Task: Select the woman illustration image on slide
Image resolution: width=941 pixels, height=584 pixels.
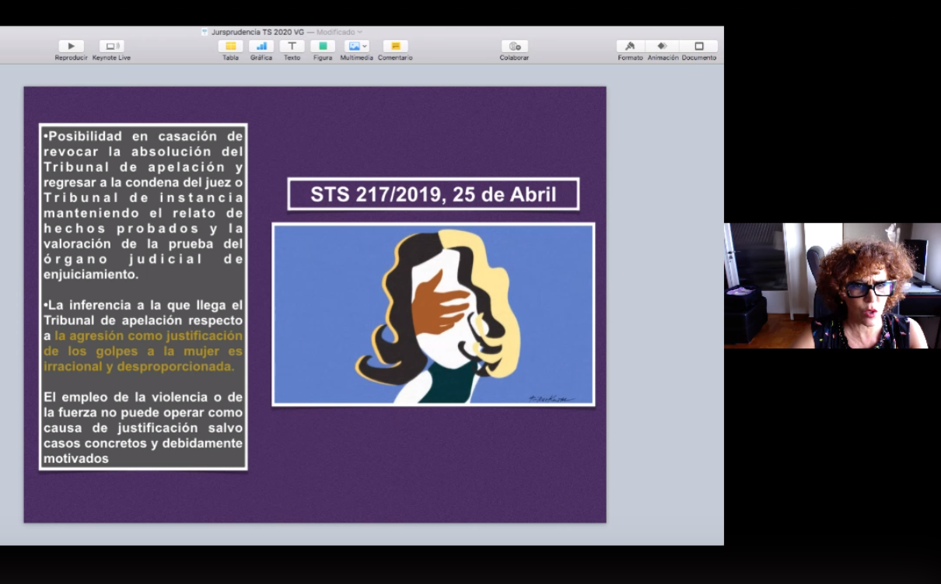Action: point(433,314)
